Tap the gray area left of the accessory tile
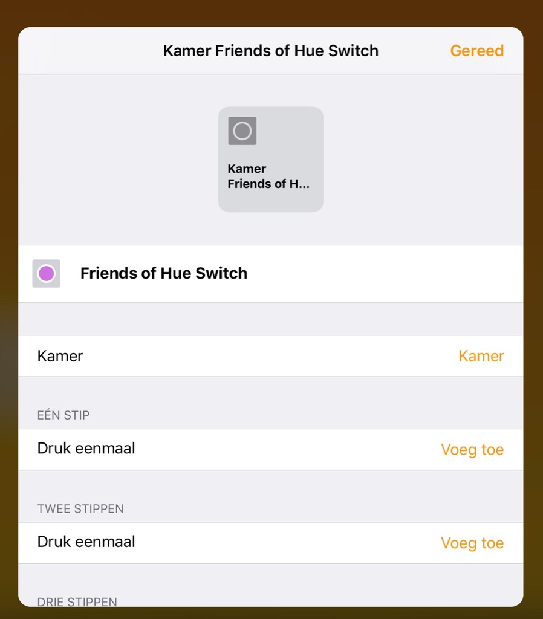 click(x=115, y=160)
